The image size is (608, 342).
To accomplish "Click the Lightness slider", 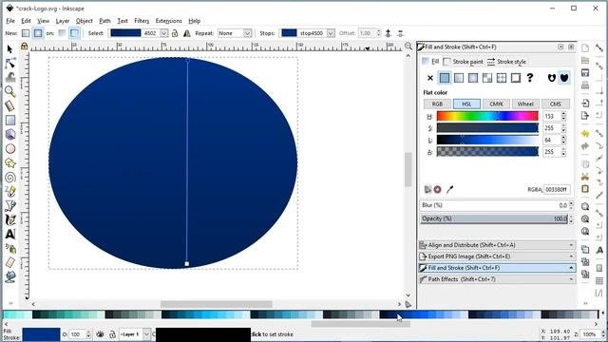I will 487,140.
